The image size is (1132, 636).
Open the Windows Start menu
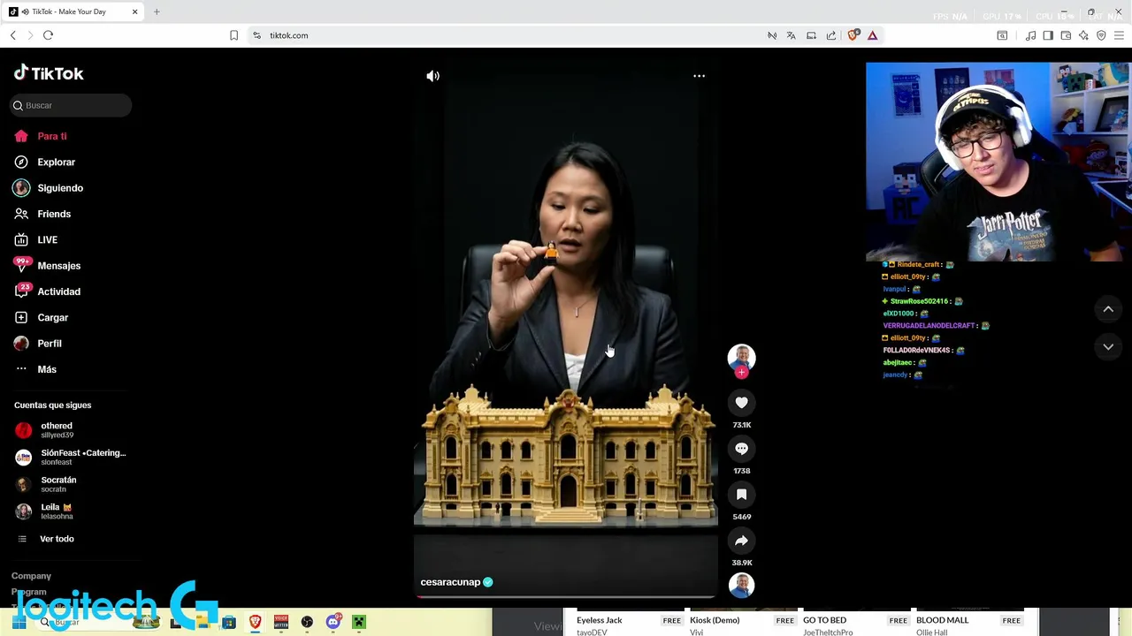[x=19, y=622]
